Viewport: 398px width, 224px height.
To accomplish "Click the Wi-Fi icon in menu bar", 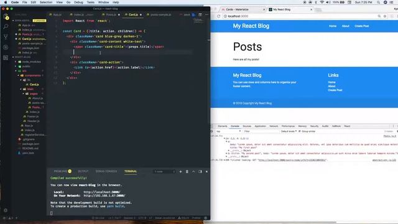I will coord(322,2).
